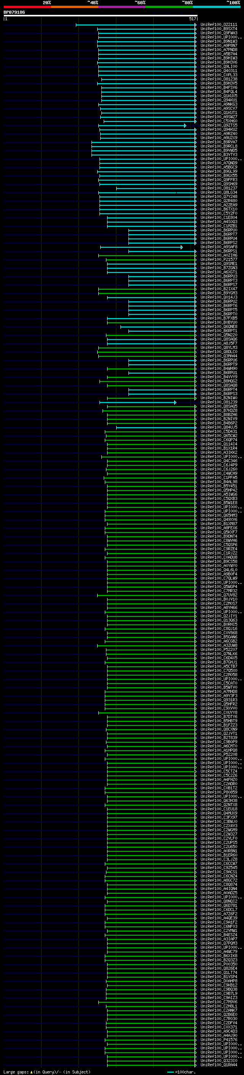
Task: Click the query end position 517
Action: [x=192, y=19]
